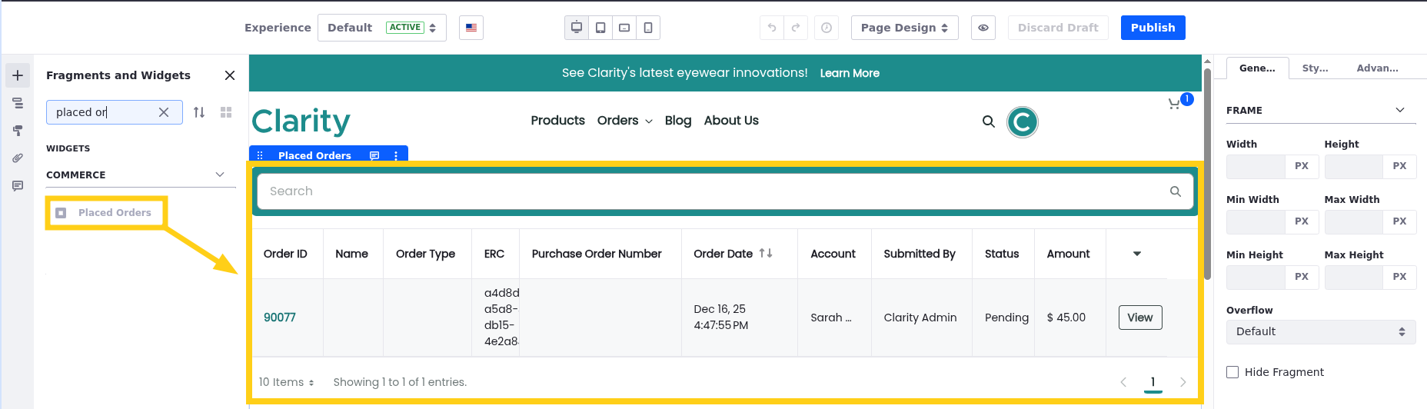
Task: Click the redo button
Action: [x=796, y=28]
